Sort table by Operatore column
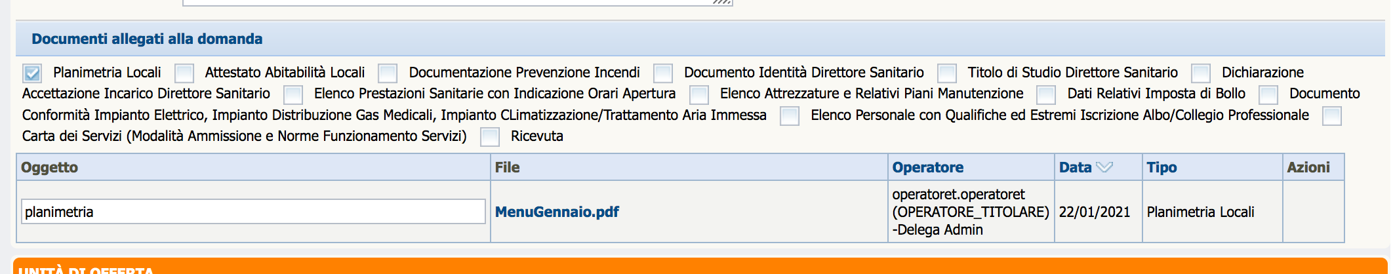This screenshot has width=1393, height=274. pyautogui.click(x=927, y=167)
